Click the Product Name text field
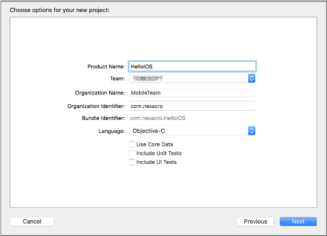The image size is (327, 236). (192, 66)
